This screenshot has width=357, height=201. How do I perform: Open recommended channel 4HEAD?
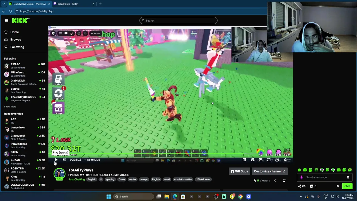tap(25, 162)
